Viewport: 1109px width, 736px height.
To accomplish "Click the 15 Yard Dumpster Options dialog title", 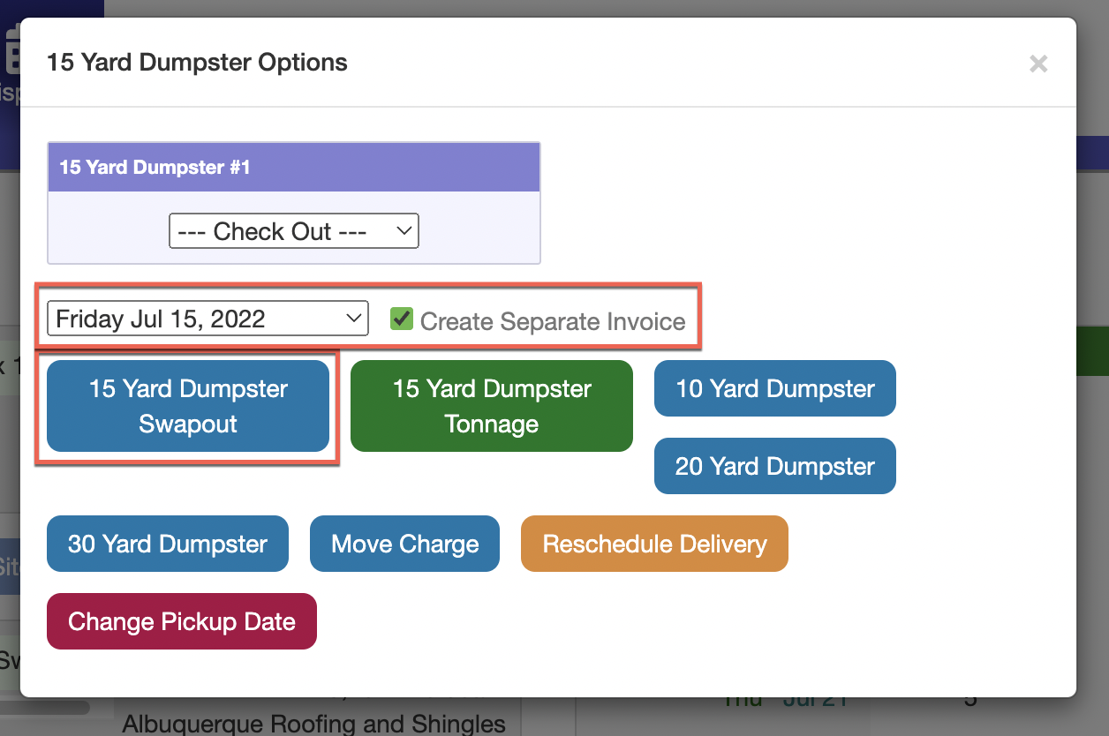I will [197, 63].
